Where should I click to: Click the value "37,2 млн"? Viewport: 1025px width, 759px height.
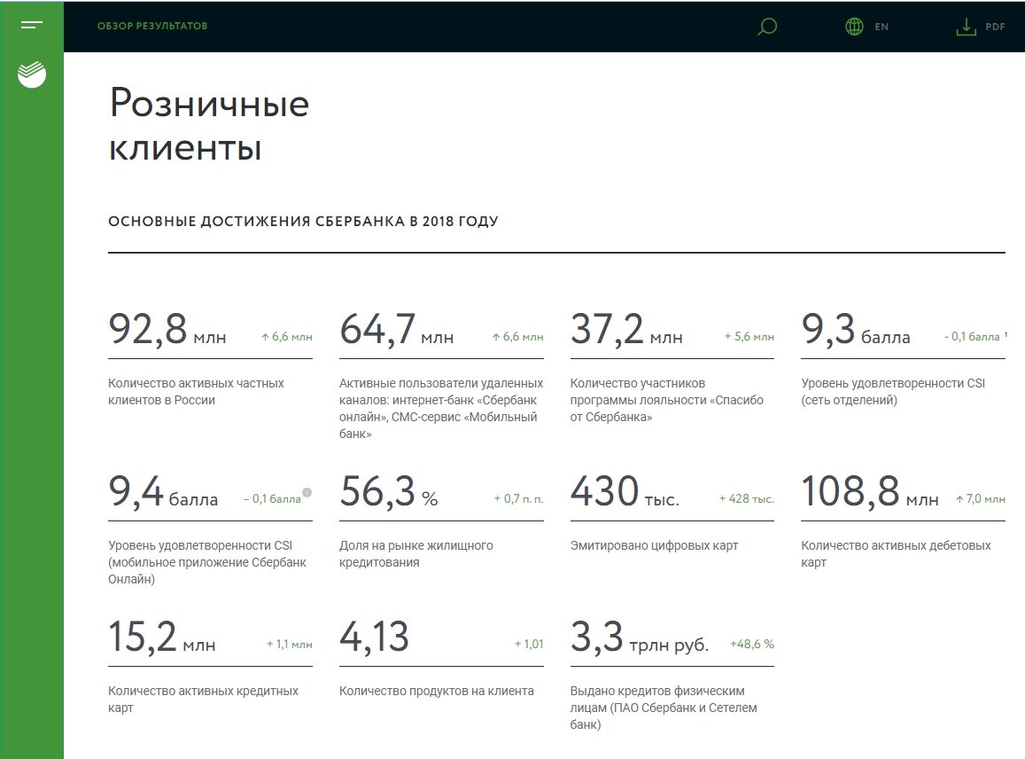pyautogui.click(x=626, y=329)
